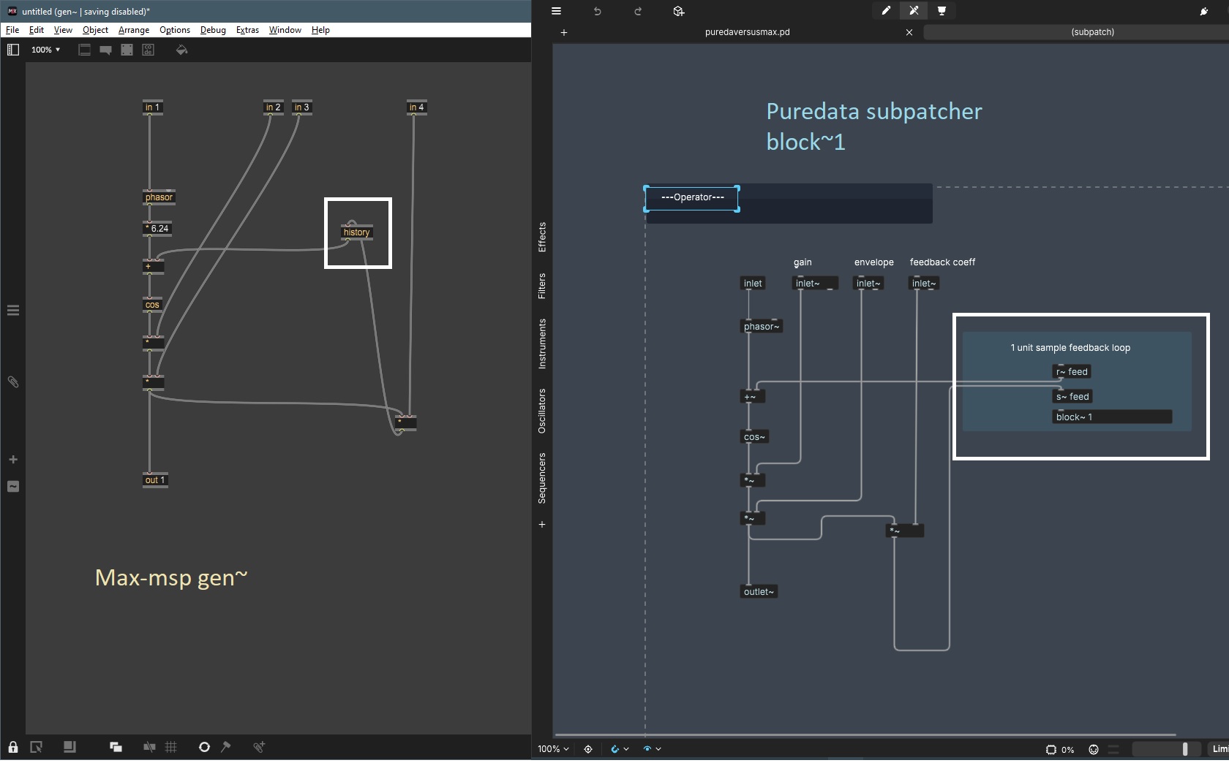The width and height of the screenshot is (1229, 763).
Task: Open the 100% zoom dropdown in Max toolbar
Action: pos(45,50)
